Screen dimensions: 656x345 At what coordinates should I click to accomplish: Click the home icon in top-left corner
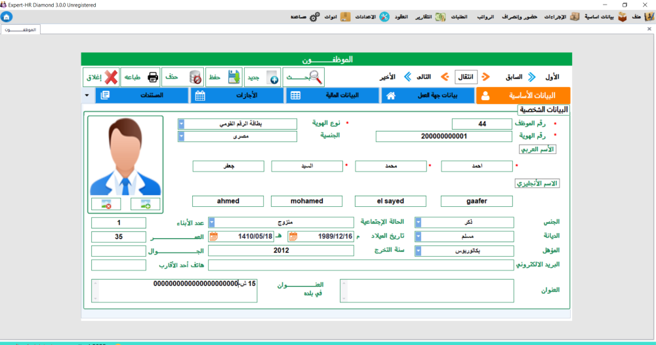[x=7, y=16]
